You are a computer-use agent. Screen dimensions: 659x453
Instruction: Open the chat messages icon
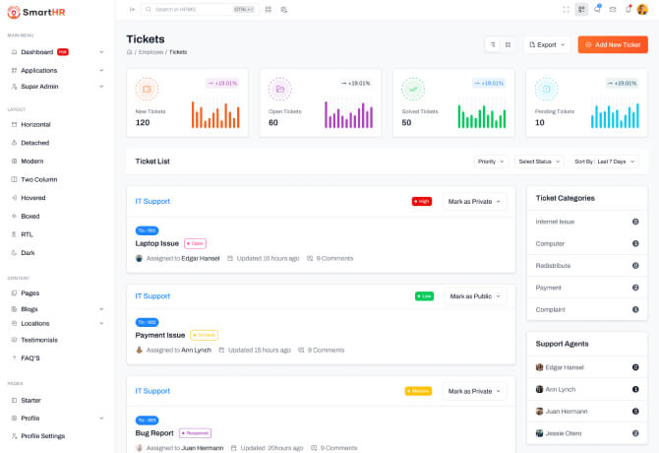[597, 9]
